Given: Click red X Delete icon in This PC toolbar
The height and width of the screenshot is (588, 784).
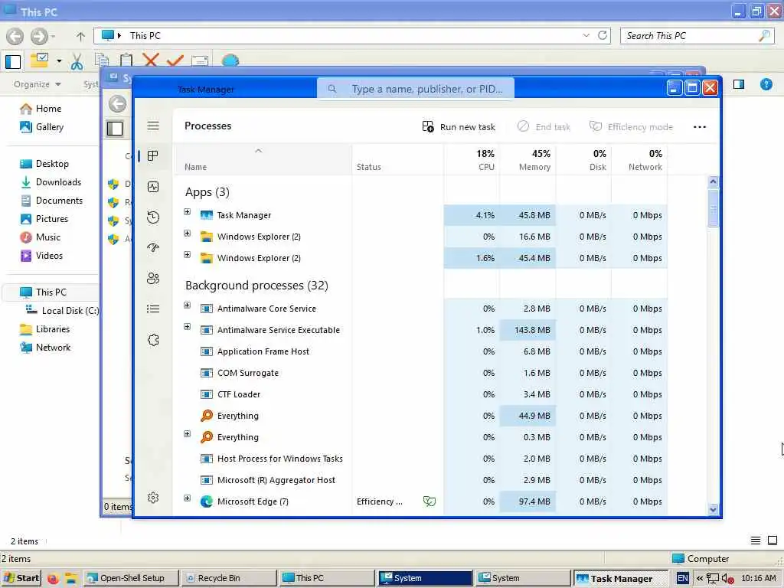Looking at the screenshot, I should pos(151,60).
